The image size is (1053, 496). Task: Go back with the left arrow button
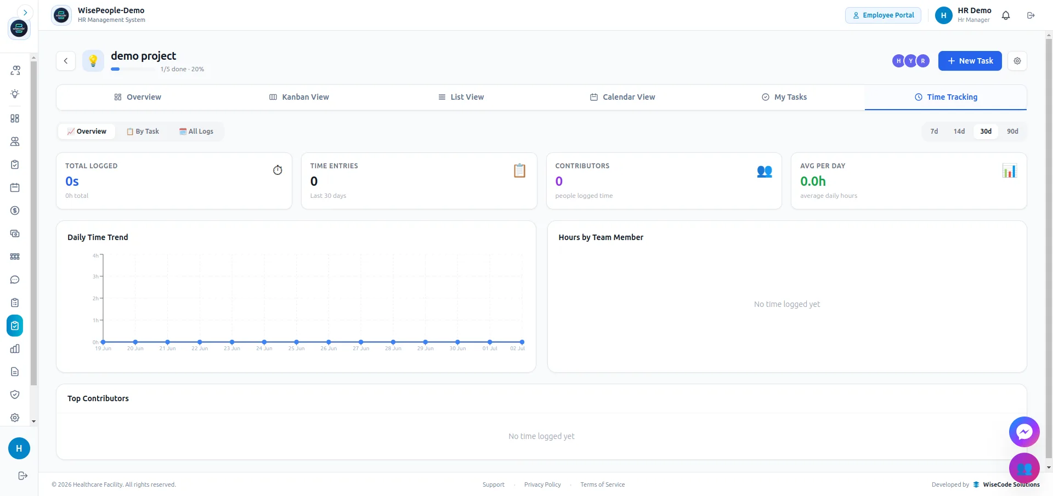[66, 61]
